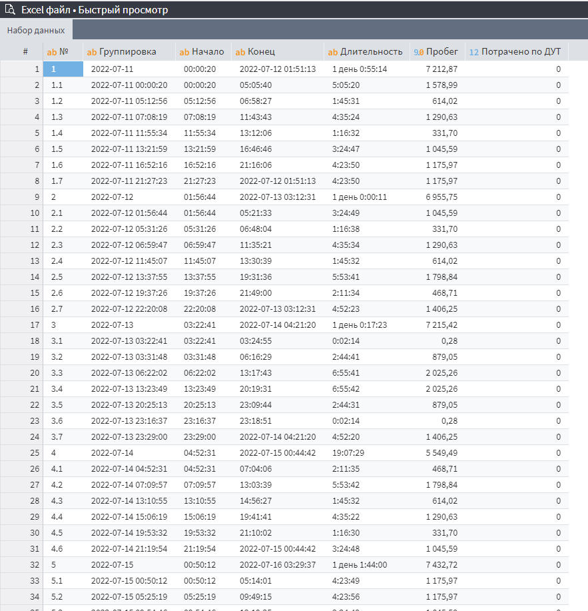The height and width of the screenshot is (611, 588).
Task: Click the Пробег value 5 549,49
Action: pos(441,452)
